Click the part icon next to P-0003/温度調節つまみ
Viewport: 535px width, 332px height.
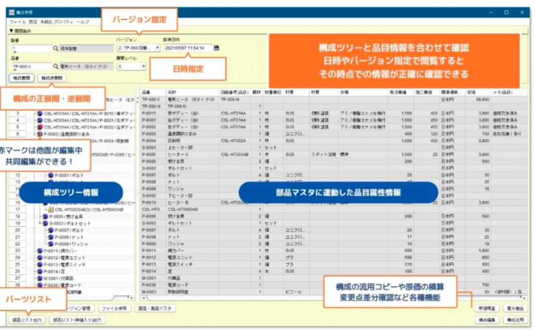click(x=39, y=134)
